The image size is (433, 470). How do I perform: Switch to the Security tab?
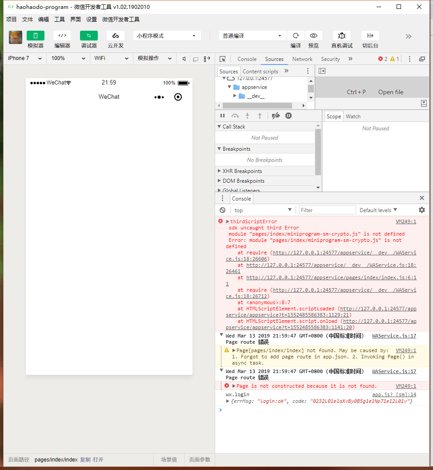(330, 59)
